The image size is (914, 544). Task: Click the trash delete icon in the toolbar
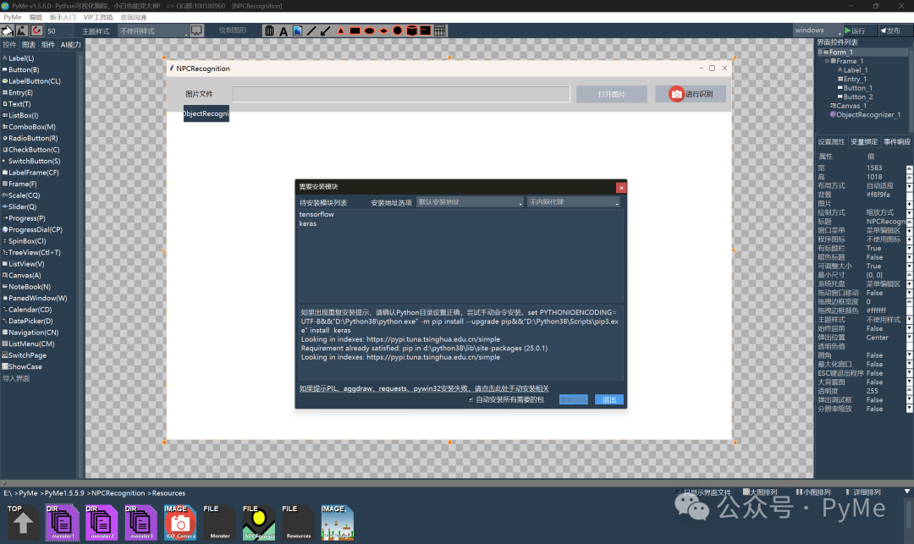tap(269, 30)
